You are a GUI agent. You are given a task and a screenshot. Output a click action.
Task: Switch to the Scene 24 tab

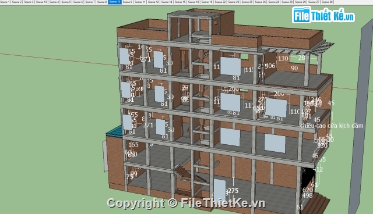274,2
